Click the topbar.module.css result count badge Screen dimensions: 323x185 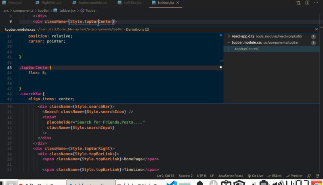[313, 43]
